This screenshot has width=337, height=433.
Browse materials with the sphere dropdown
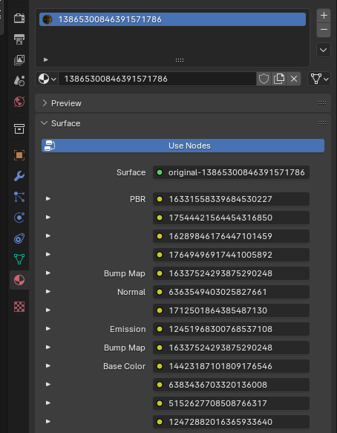pyautogui.click(x=47, y=79)
